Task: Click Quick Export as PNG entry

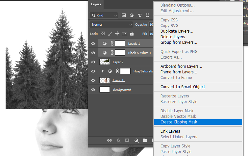Action: pyautogui.click(x=179, y=52)
